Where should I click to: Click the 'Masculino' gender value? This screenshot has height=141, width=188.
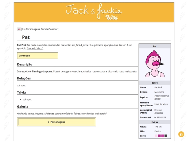159,92
